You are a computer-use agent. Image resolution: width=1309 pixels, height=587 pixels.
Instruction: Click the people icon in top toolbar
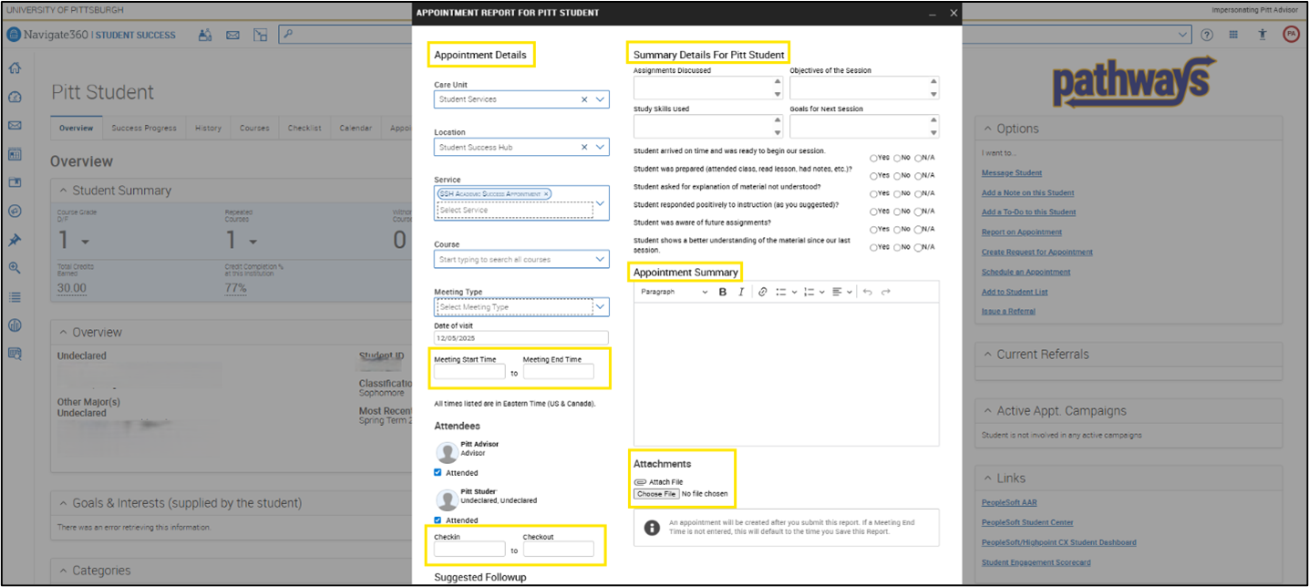pos(205,35)
